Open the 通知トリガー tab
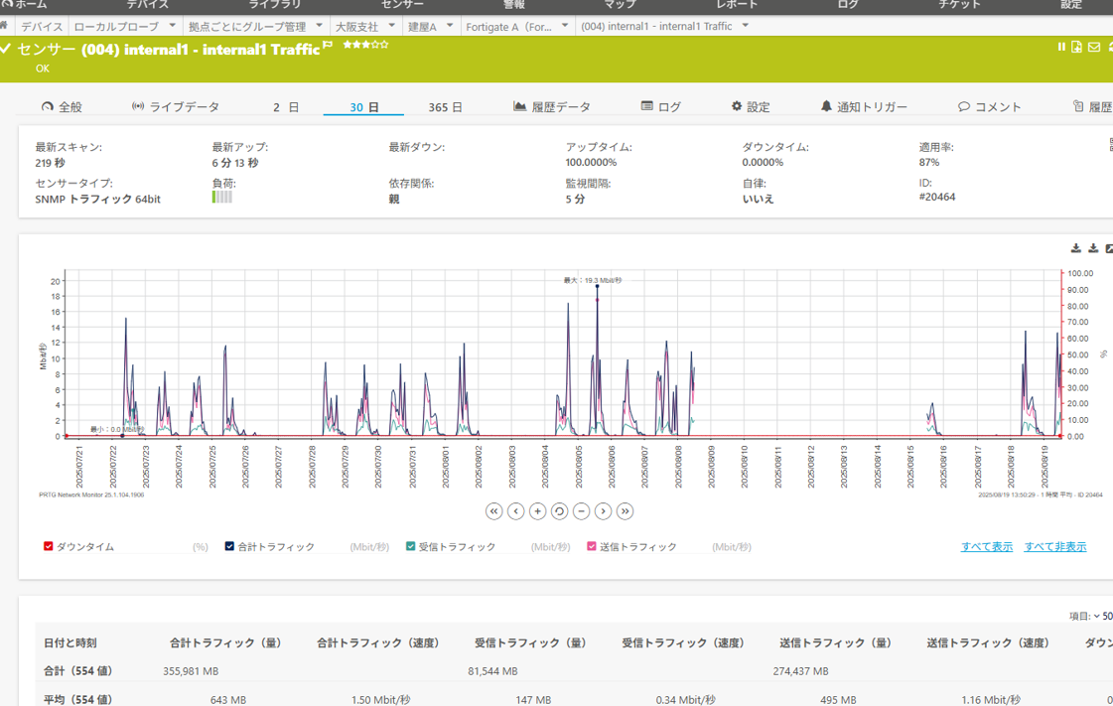This screenshot has width=1113, height=706. click(863, 106)
